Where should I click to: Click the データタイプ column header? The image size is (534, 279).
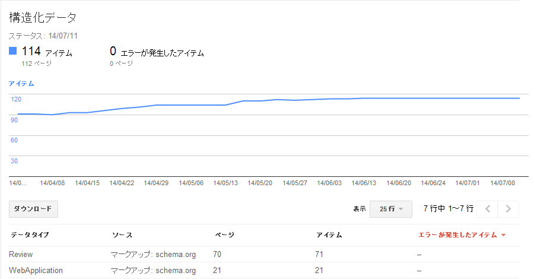30,235
